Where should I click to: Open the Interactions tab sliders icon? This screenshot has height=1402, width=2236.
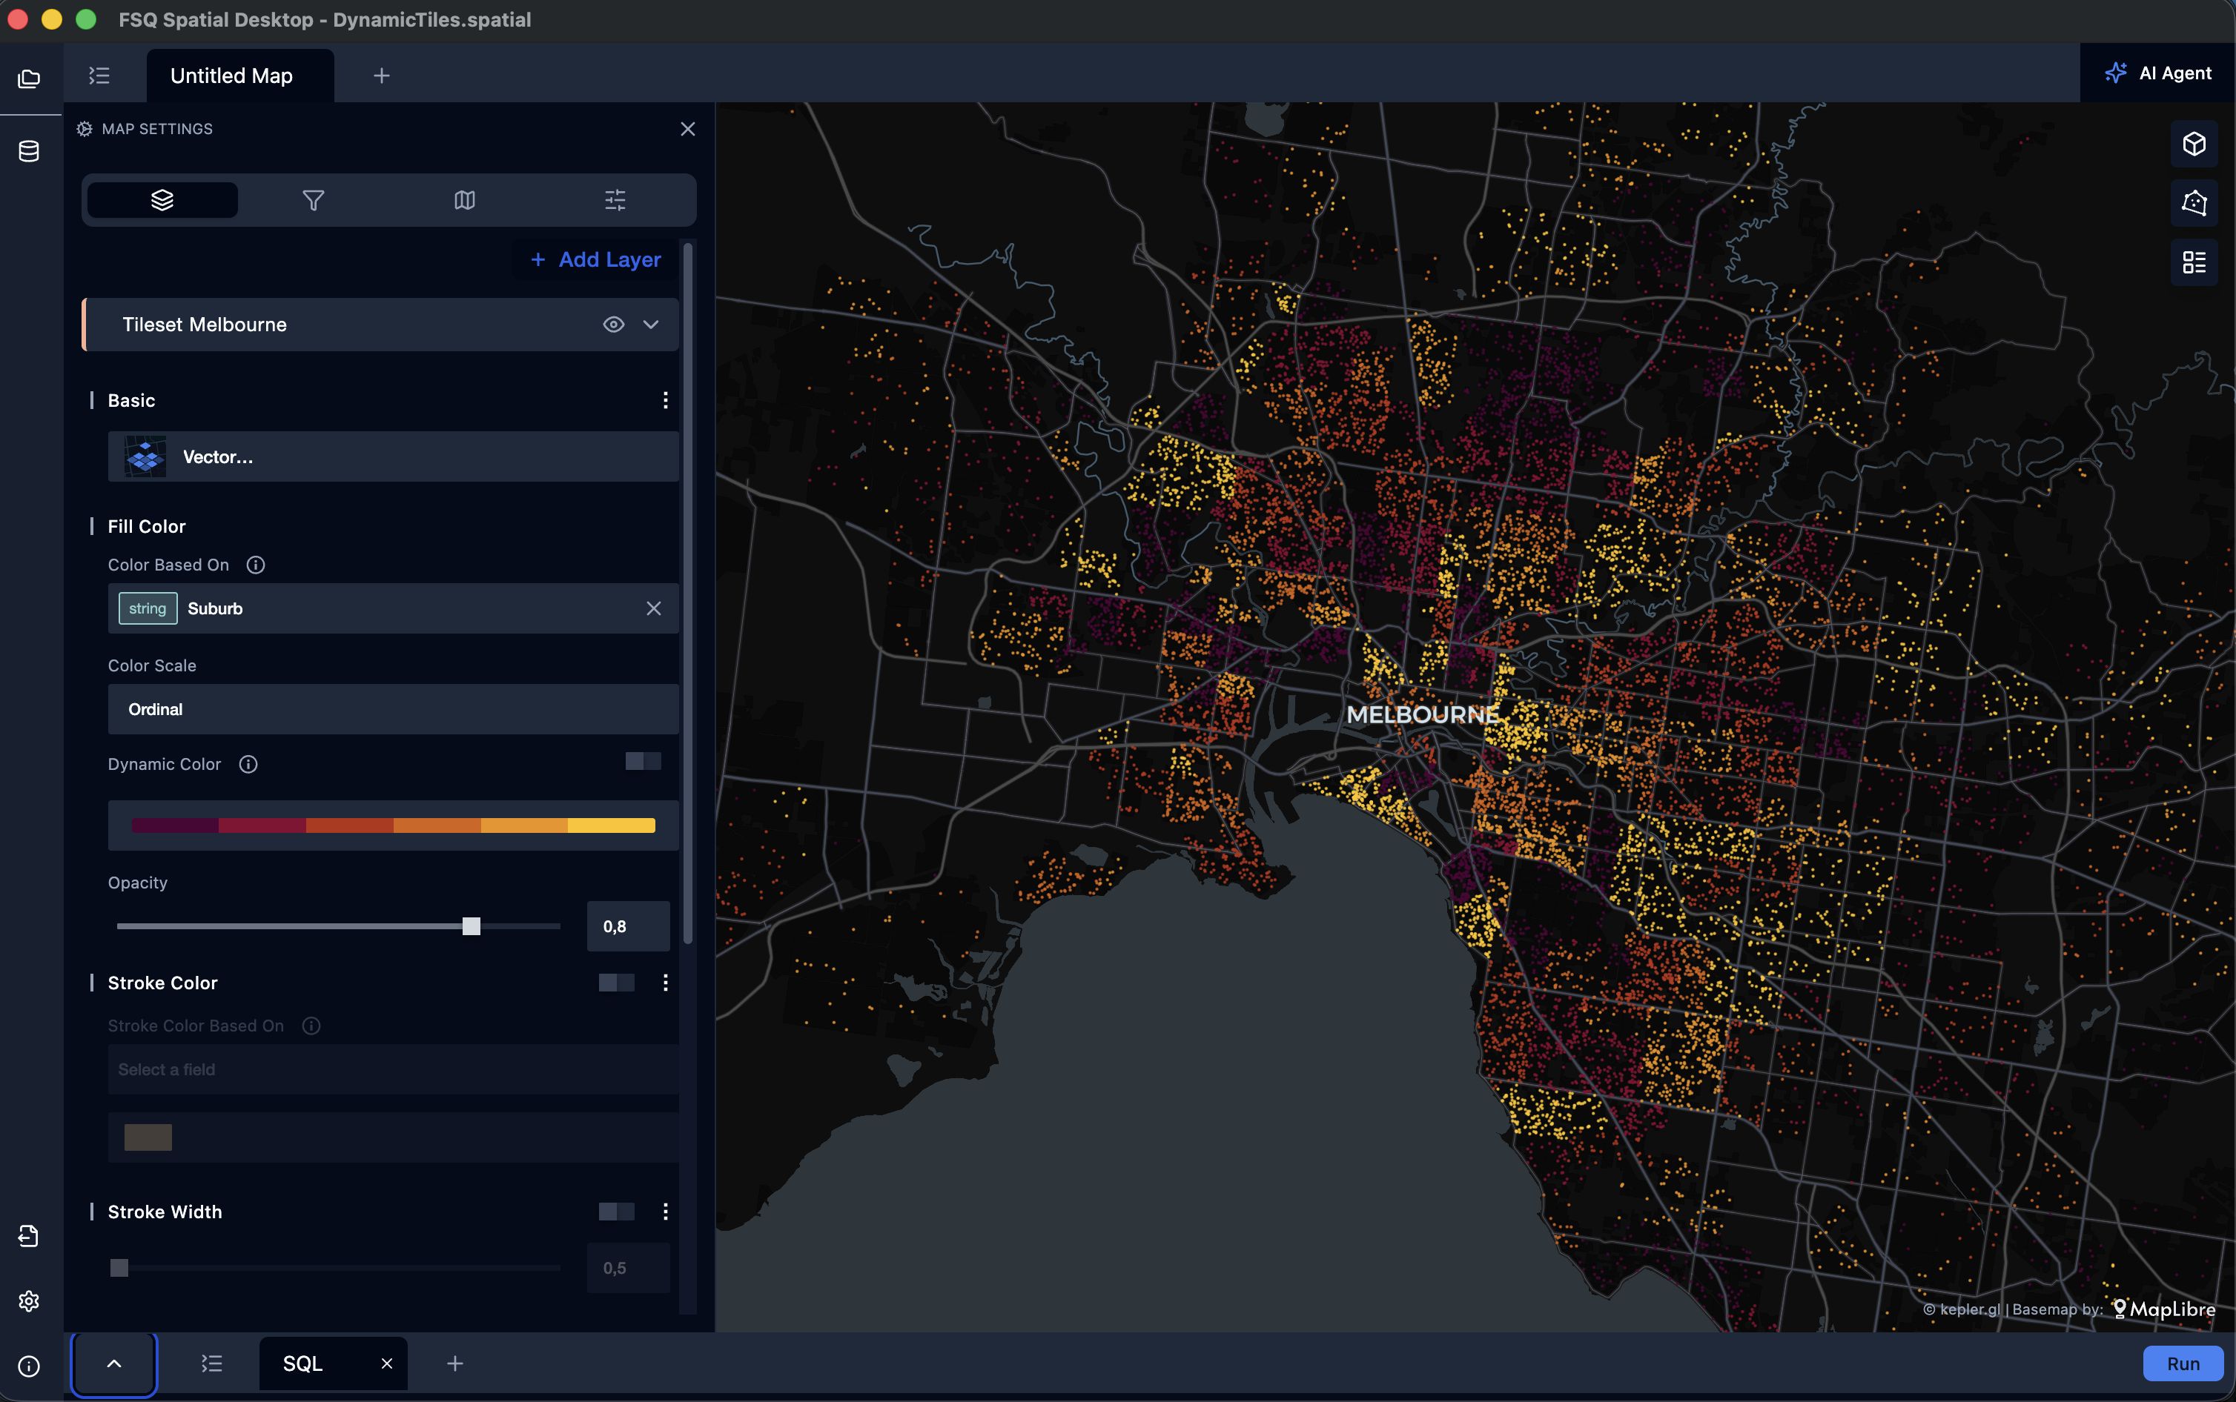coord(615,200)
